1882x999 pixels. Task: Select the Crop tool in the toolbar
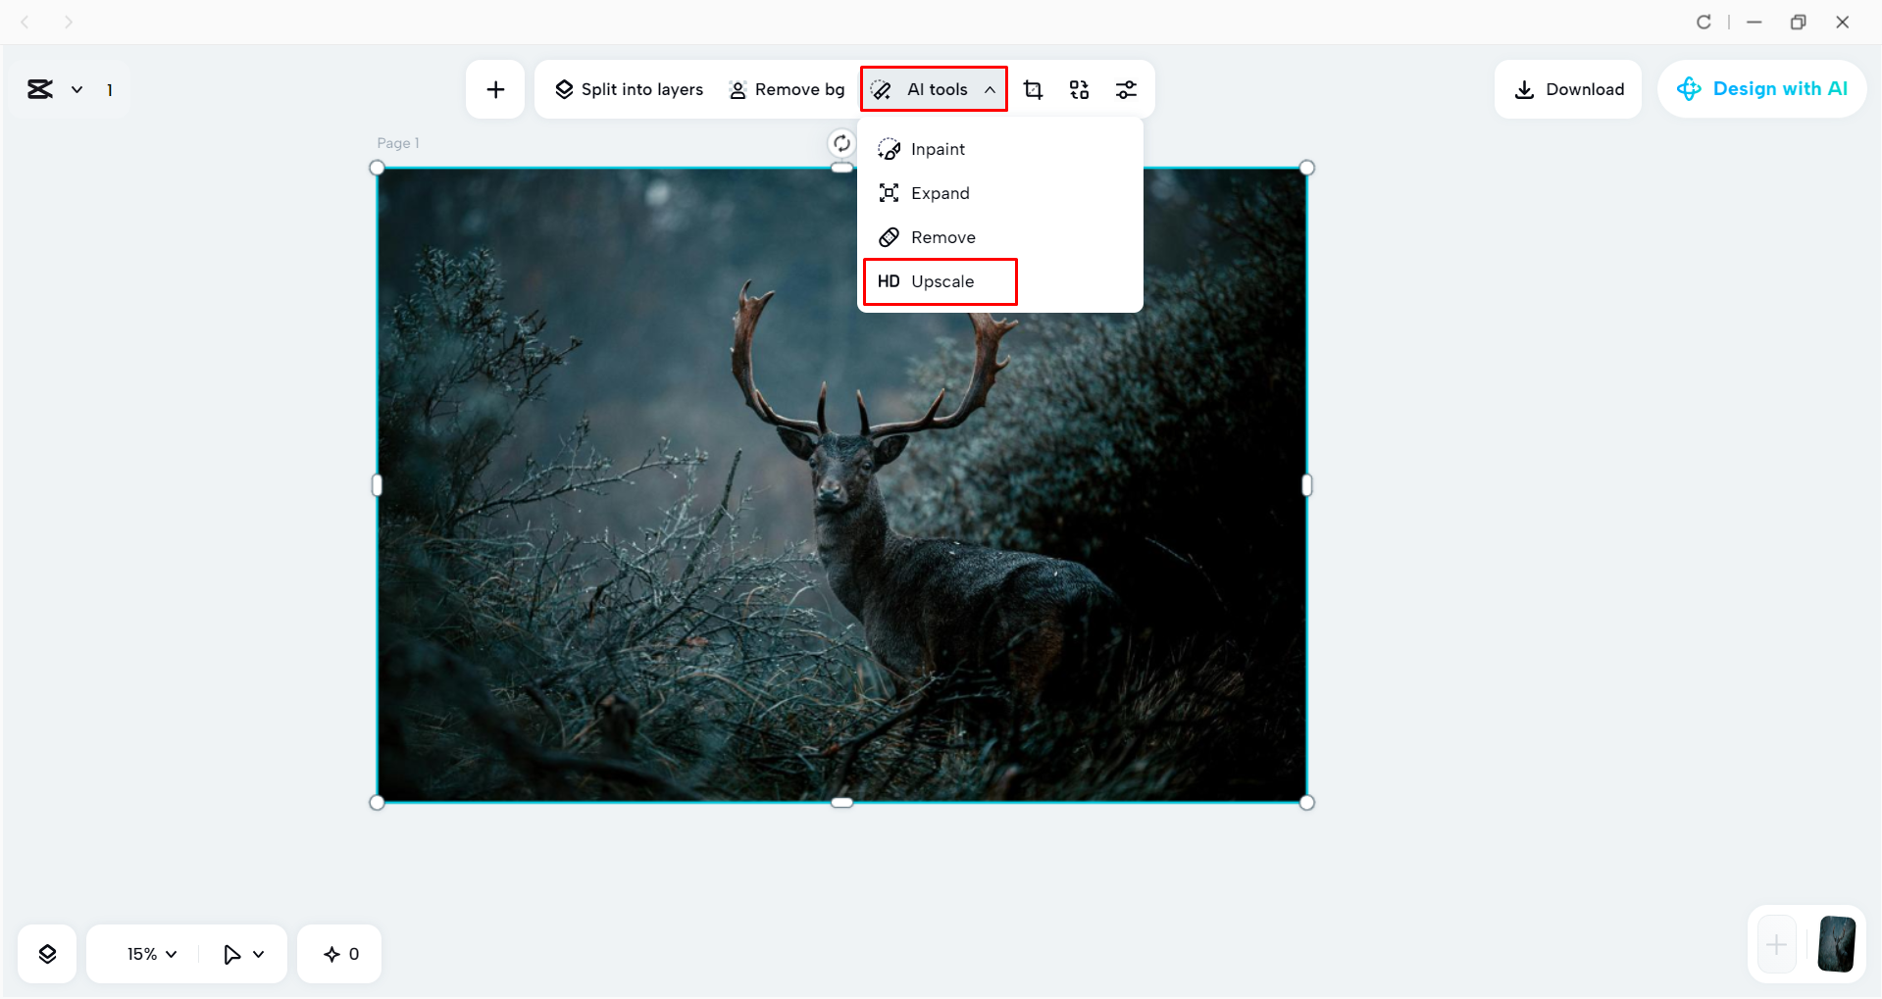(1033, 89)
